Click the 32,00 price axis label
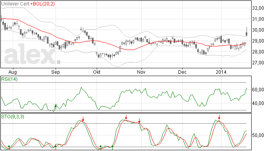This screenshot has height=151, width=270. tap(258, 8)
